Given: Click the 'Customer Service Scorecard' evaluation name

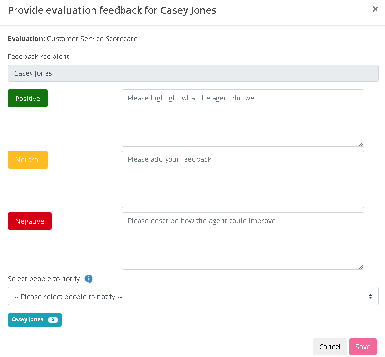Looking at the screenshot, I should click(x=92, y=39).
